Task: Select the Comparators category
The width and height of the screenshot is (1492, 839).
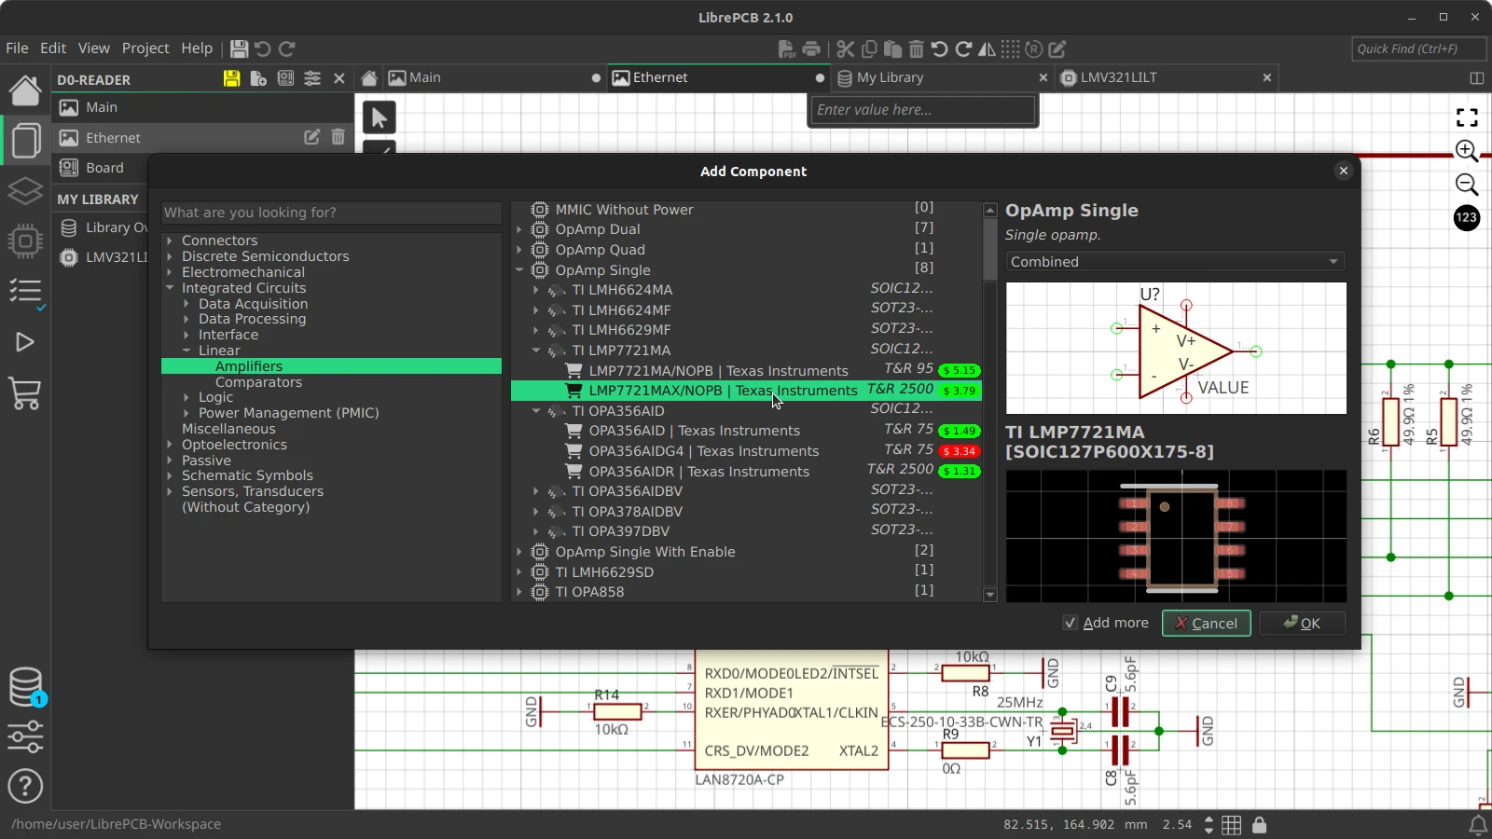Action: pyautogui.click(x=258, y=382)
